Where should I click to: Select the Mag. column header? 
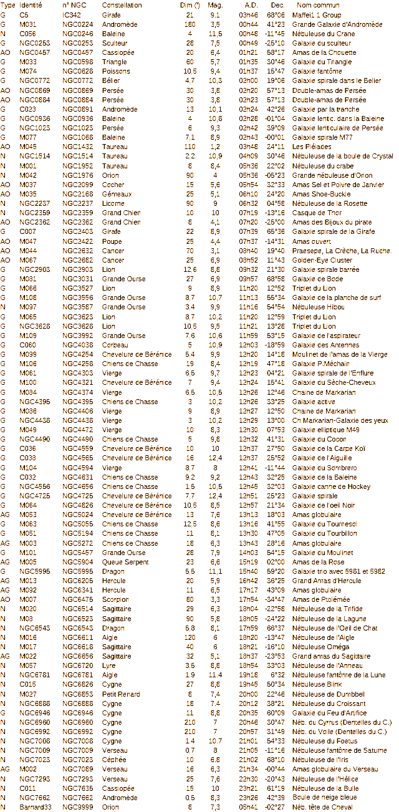(x=214, y=4)
